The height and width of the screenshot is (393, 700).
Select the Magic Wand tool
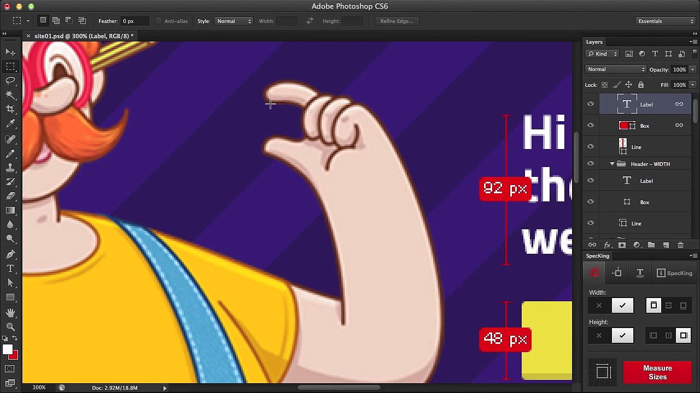(x=10, y=95)
